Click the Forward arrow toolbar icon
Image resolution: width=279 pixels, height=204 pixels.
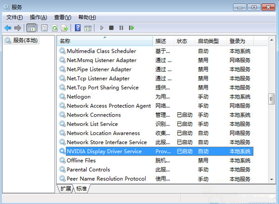18,28
